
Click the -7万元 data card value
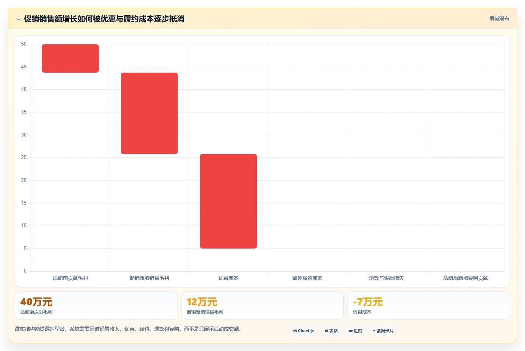[x=368, y=302]
